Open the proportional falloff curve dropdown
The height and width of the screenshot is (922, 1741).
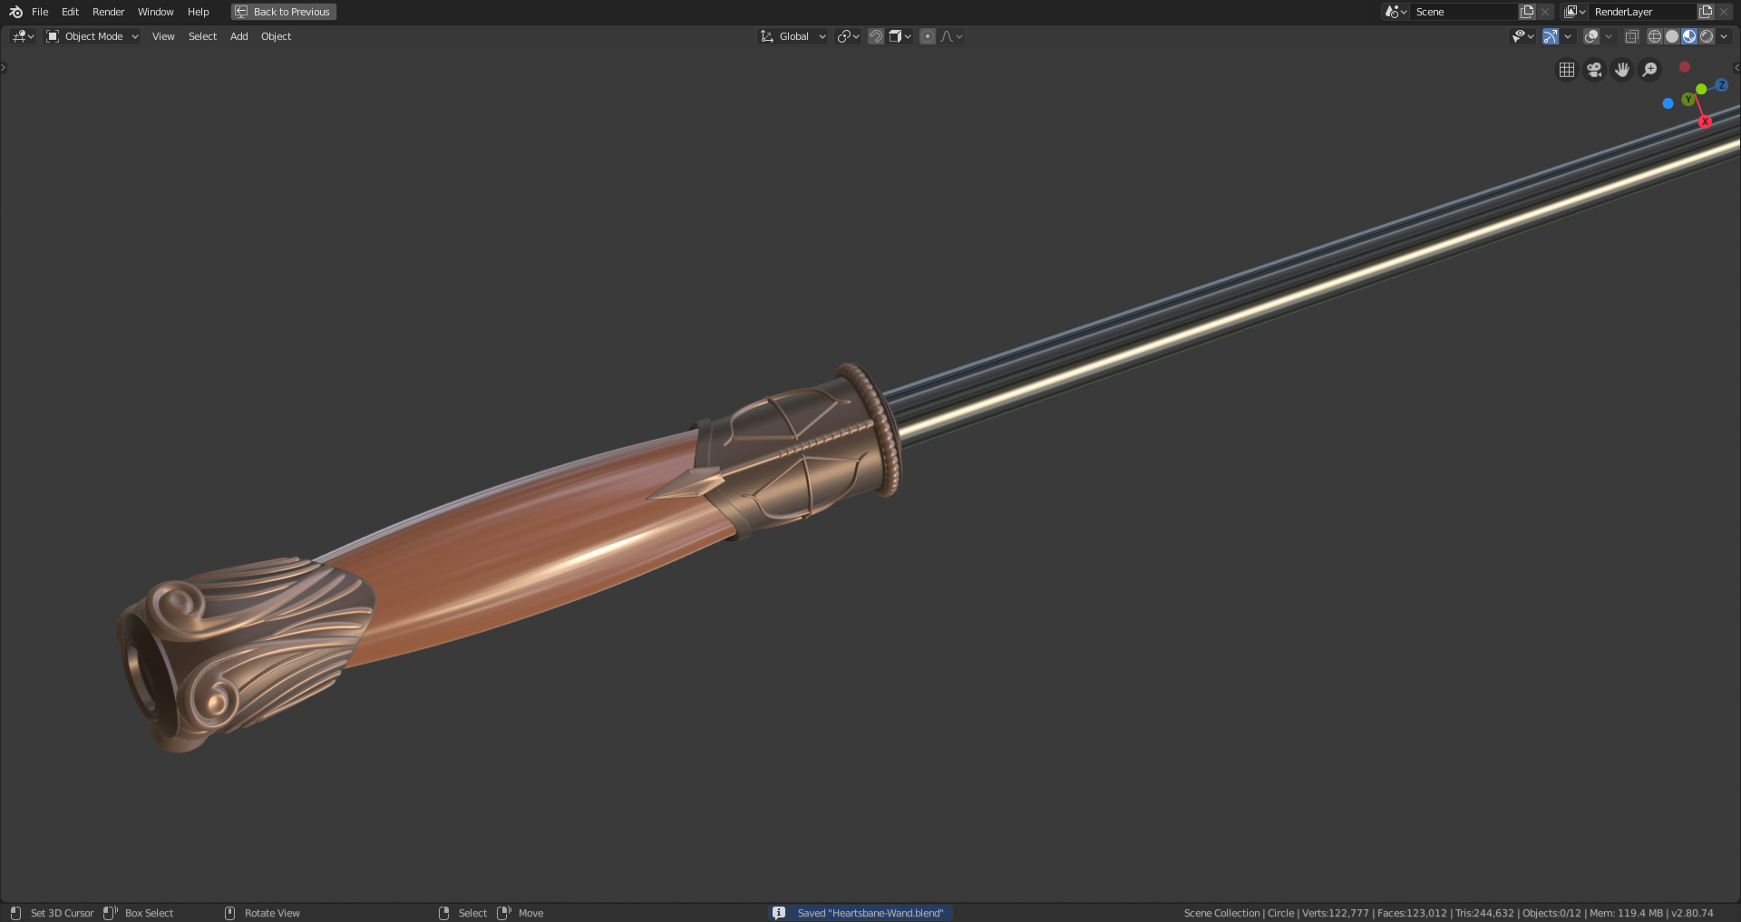[951, 36]
